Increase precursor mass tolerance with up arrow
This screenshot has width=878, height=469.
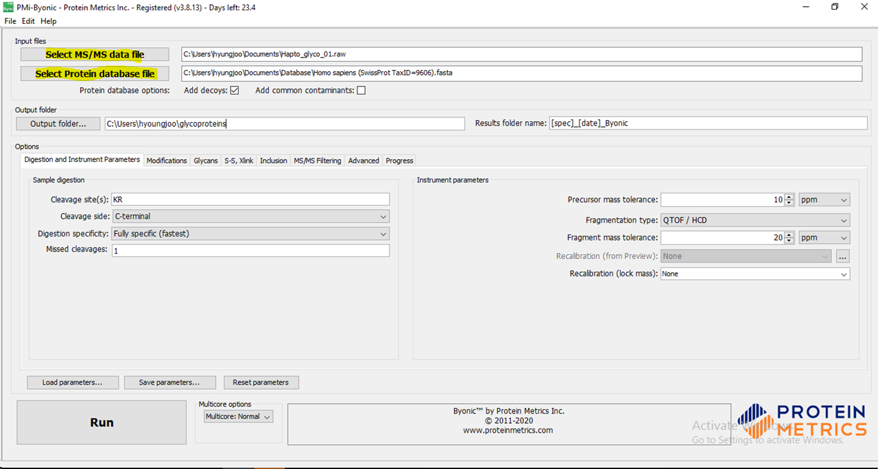(x=790, y=197)
